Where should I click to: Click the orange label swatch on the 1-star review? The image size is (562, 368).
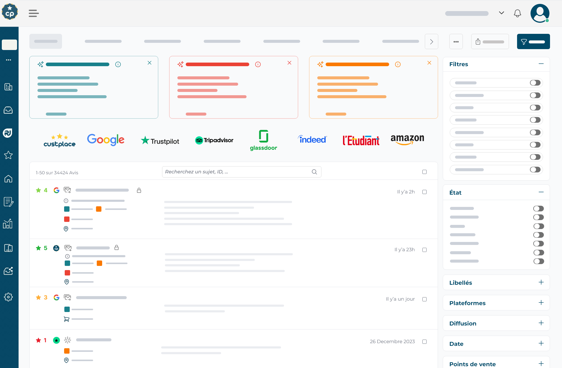click(67, 351)
